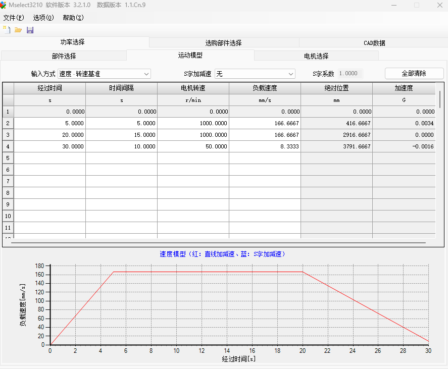Click the 全部清除 button
Image resolution: width=448 pixels, height=369 pixels.
pos(414,73)
